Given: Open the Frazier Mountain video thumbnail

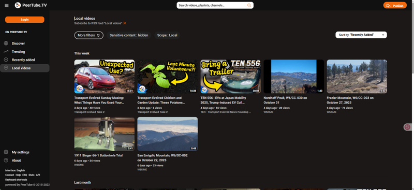Looking at the screenshot, I should tap(357, 77).
